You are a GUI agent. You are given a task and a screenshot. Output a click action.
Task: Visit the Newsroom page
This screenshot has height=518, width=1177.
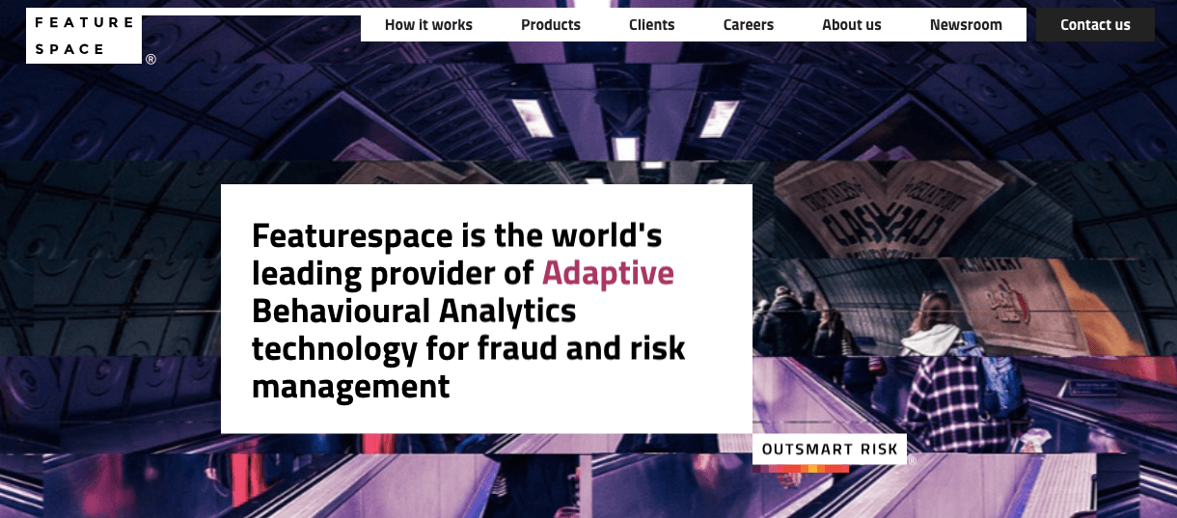click(x=966, y=25)
